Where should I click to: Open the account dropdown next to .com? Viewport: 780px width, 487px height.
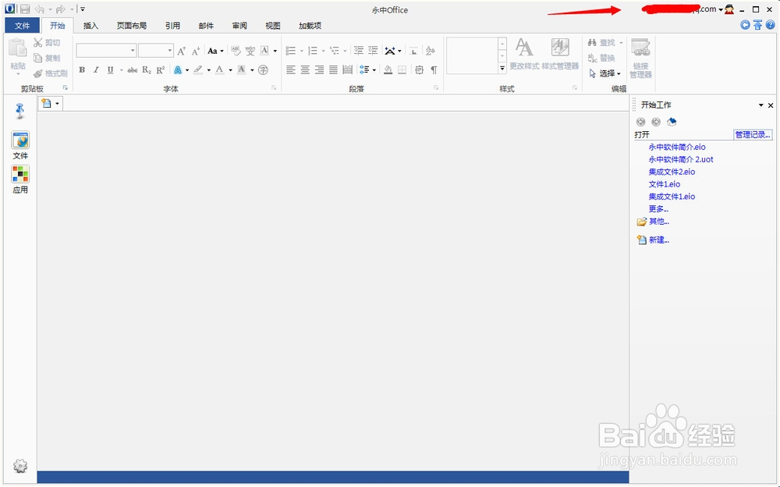point(720,10)
